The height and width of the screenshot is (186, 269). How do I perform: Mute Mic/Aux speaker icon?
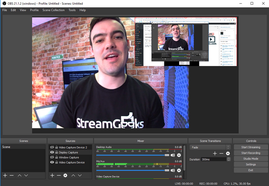(173, 170)
